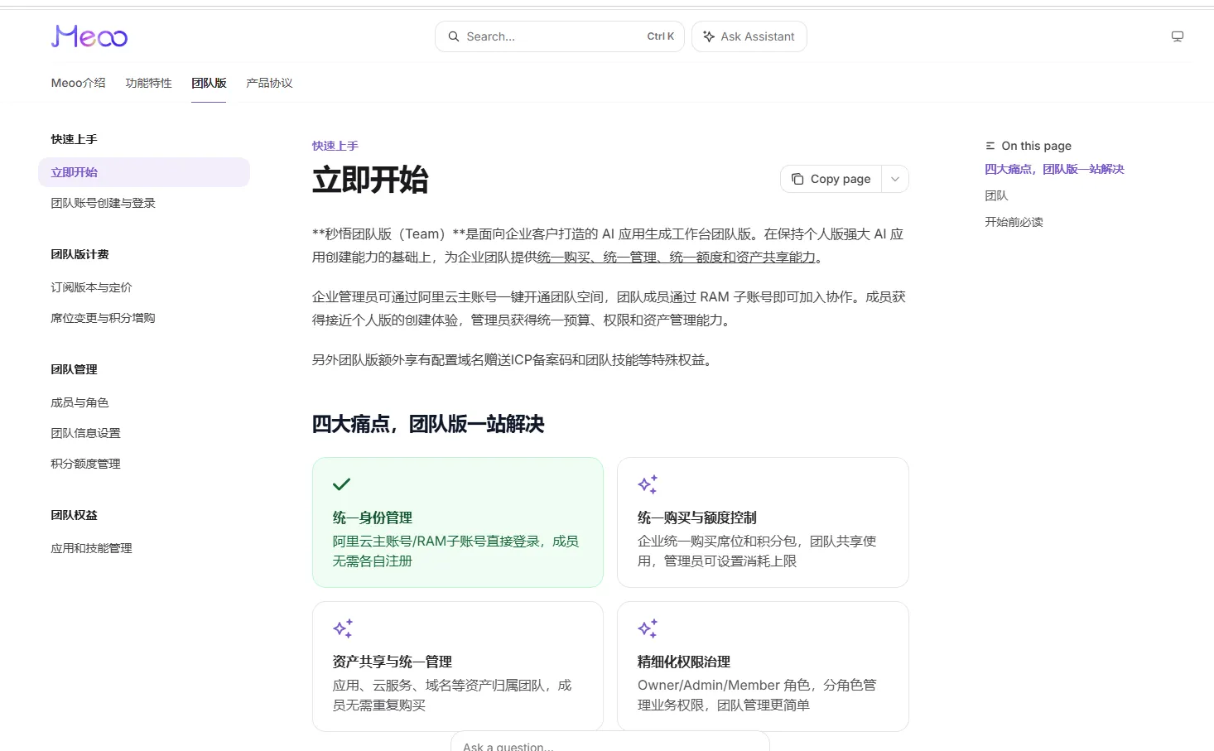The image size is (1214, 751).
Task: Select the 团队版 tab
Action: 209,83
